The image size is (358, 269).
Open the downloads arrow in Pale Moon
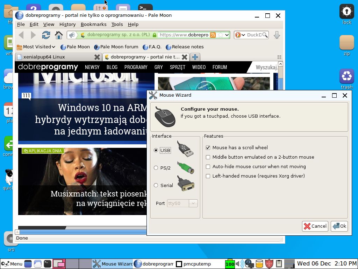pos(277,35)
